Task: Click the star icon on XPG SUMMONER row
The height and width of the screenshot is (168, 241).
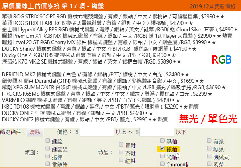Action: (x=223, y=88)
